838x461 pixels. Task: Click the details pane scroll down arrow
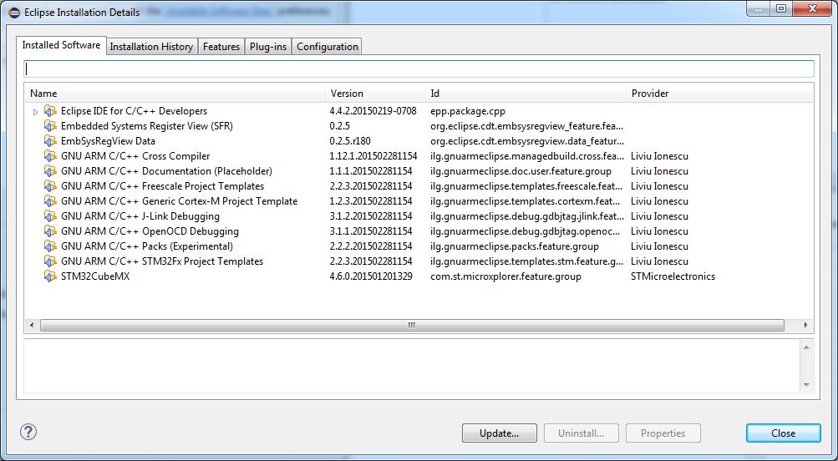[806, 385]
